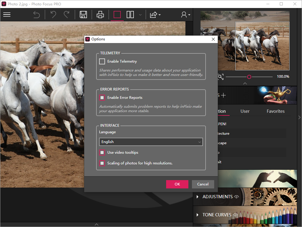Open the user account menu

tap(186, 15)
